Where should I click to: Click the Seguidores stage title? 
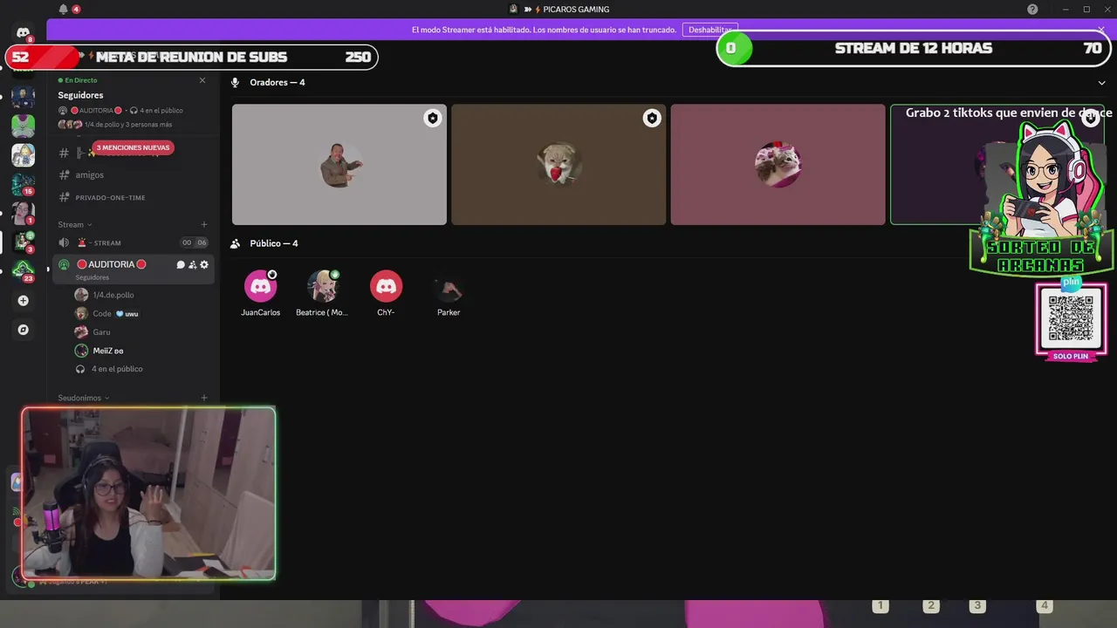(x=80, y=95)
